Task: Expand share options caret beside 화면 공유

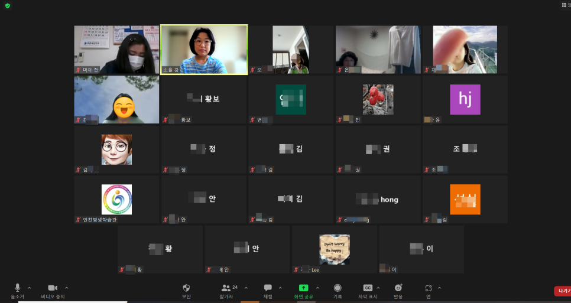Action: (317, 288)
